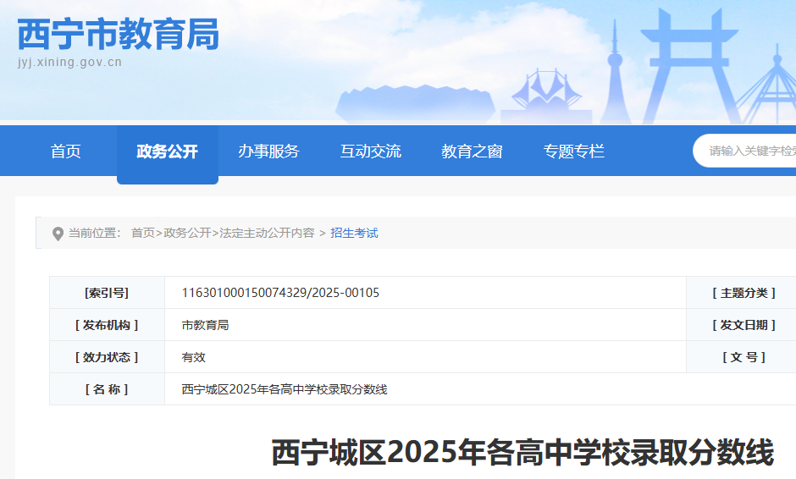796x479 pixels.
Task: Open the 专题专栏 navigation item
Action: [573, 151]
